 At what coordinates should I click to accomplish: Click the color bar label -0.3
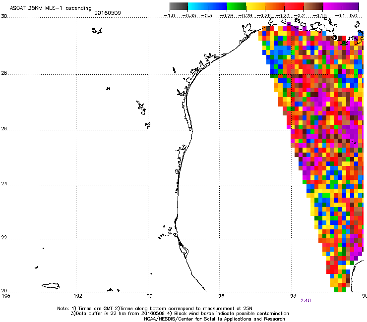207,16
